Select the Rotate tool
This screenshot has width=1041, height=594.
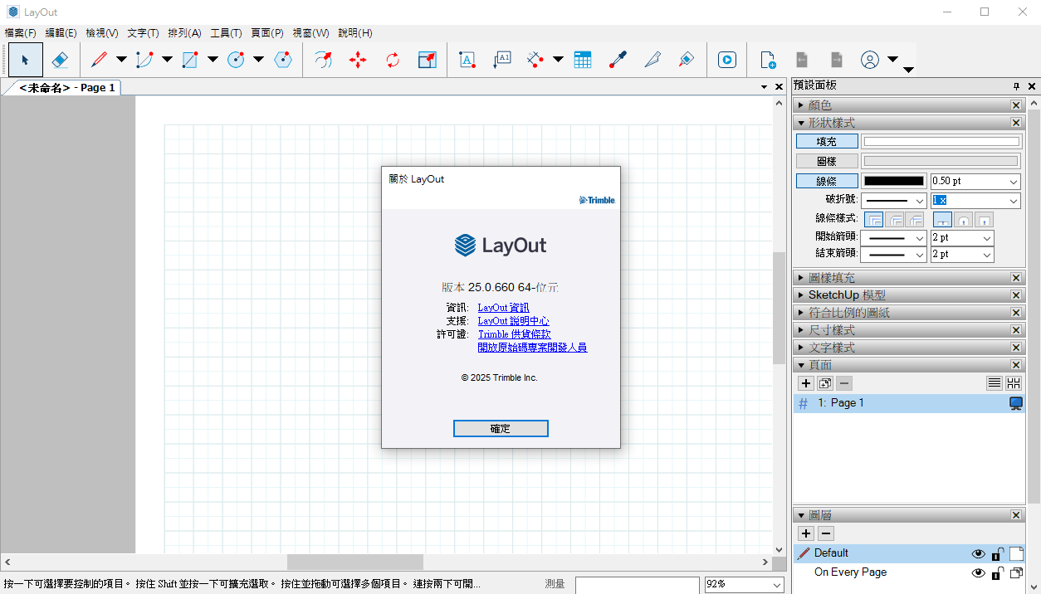(393, 60)
